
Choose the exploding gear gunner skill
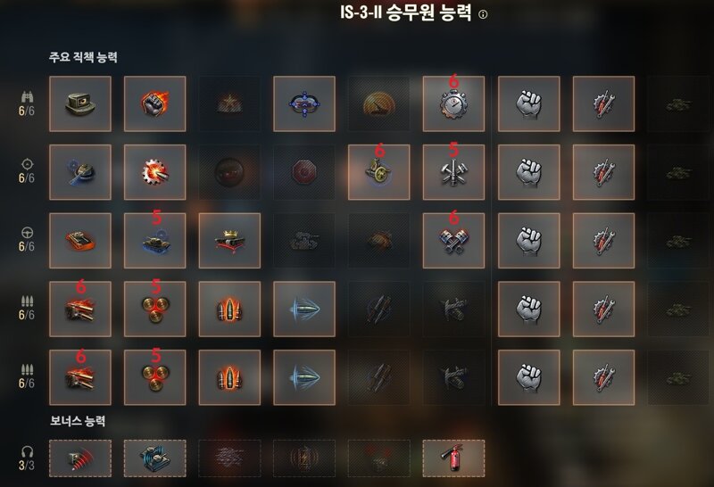pyautogui.click(x=154, y=172)
